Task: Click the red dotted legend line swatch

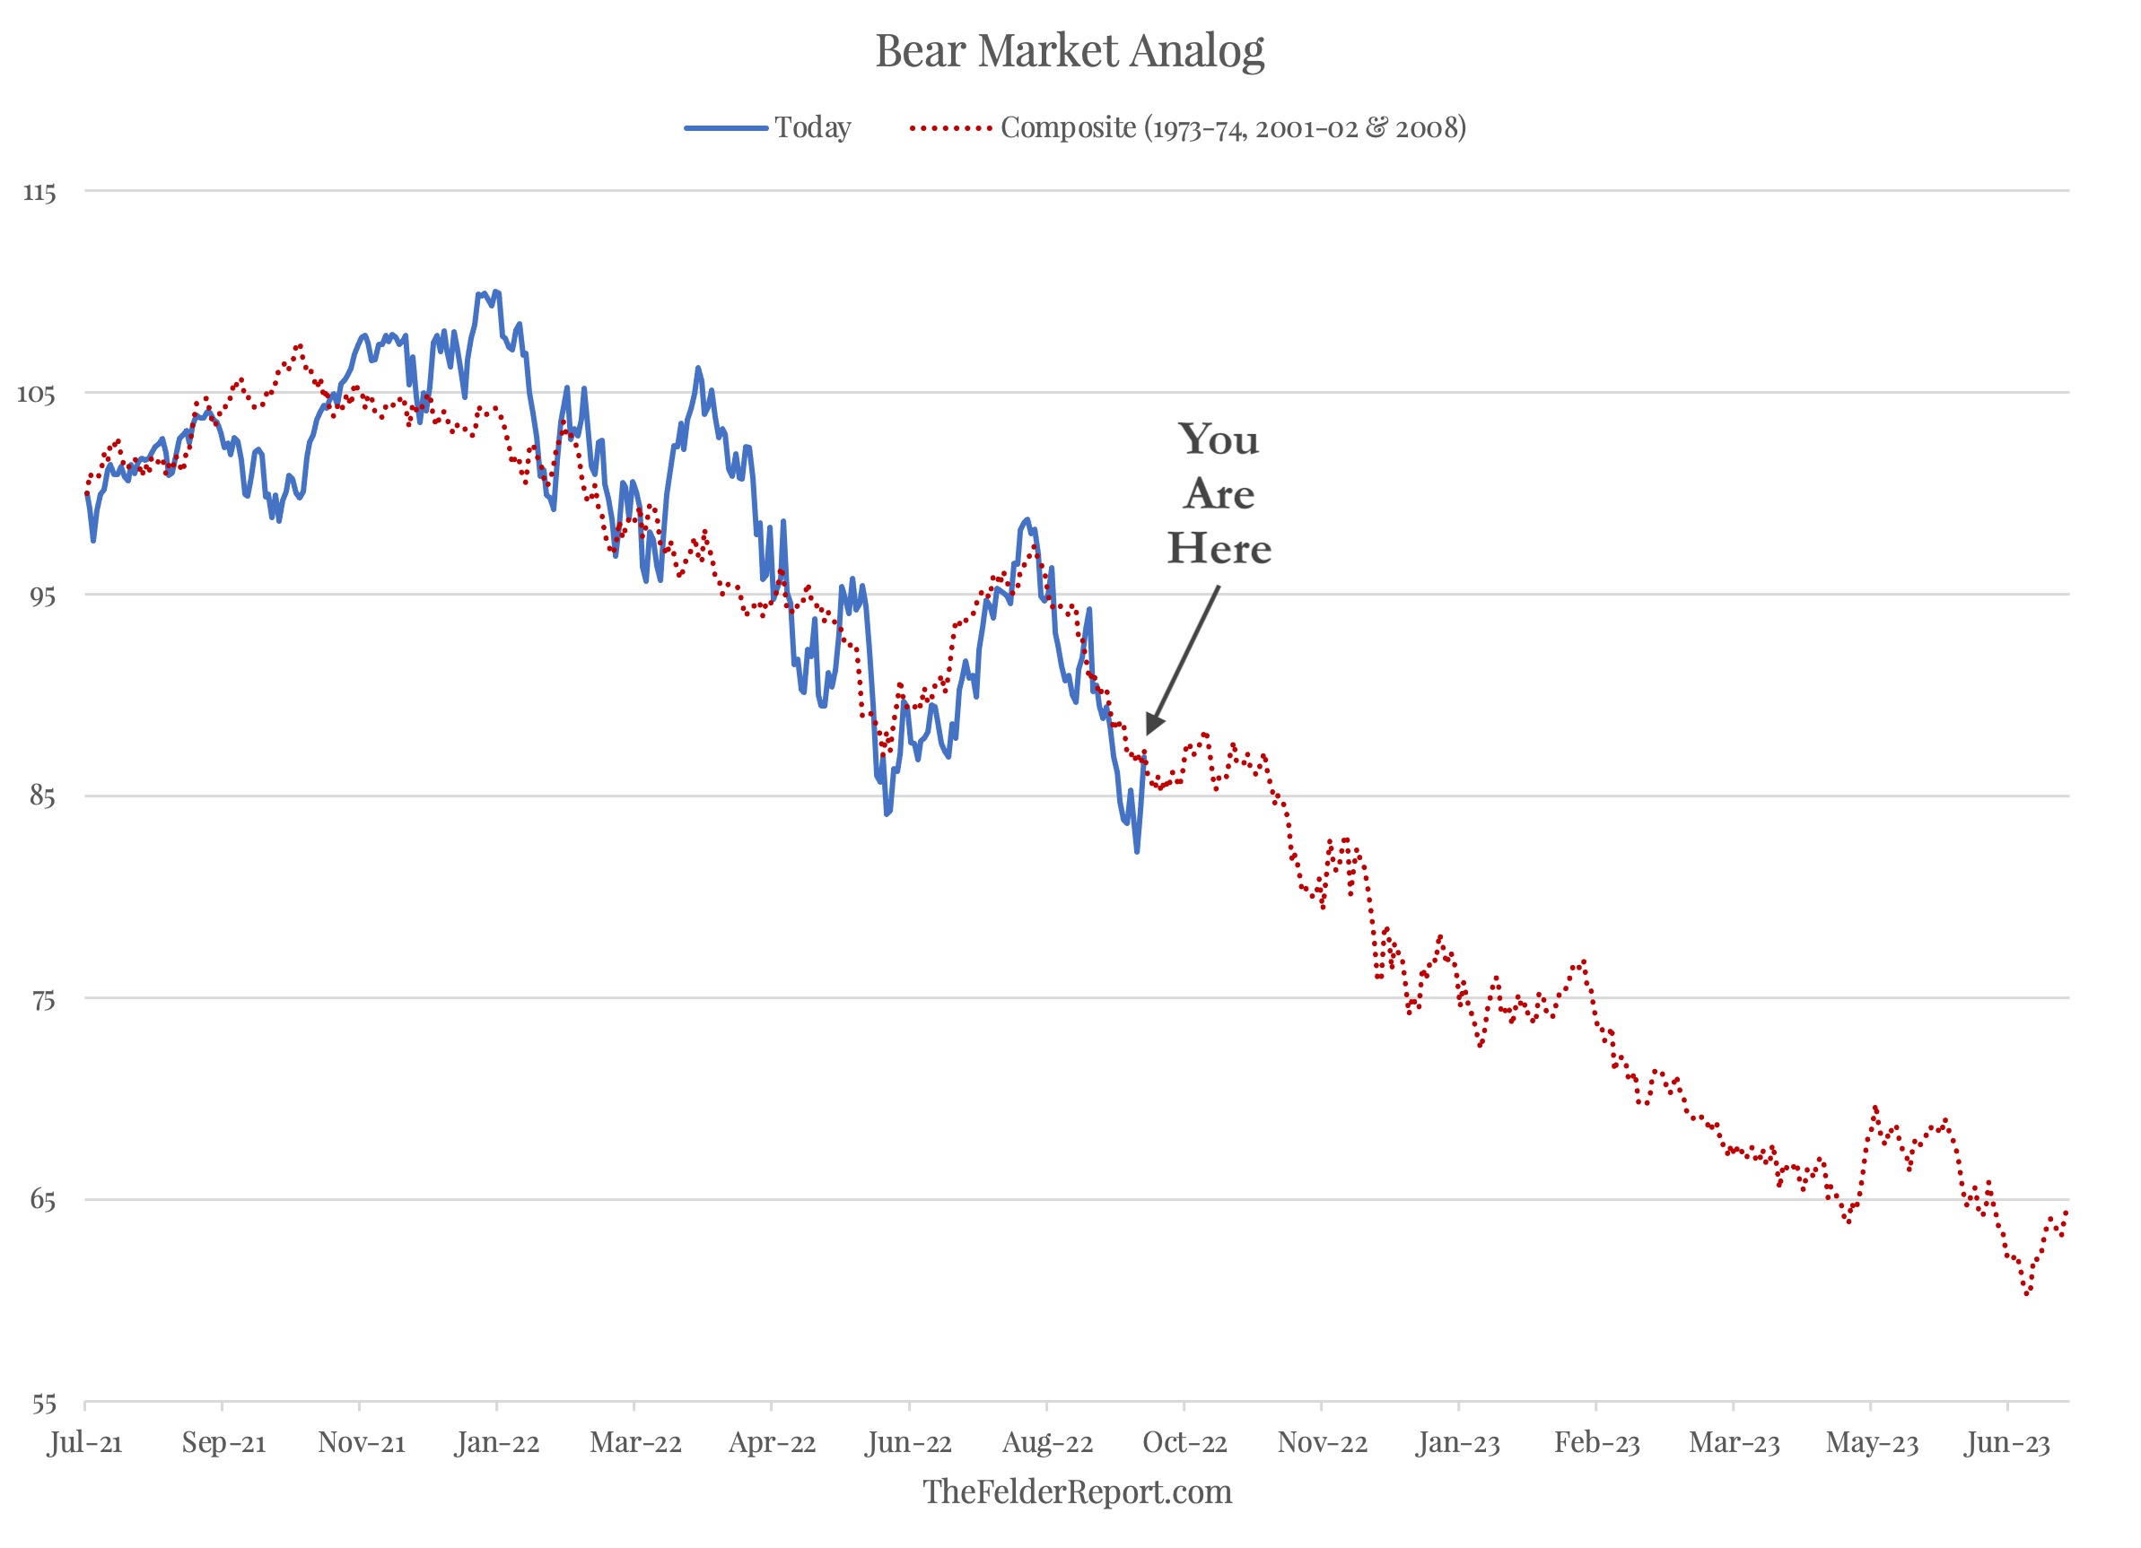Action: pos(950,127)
